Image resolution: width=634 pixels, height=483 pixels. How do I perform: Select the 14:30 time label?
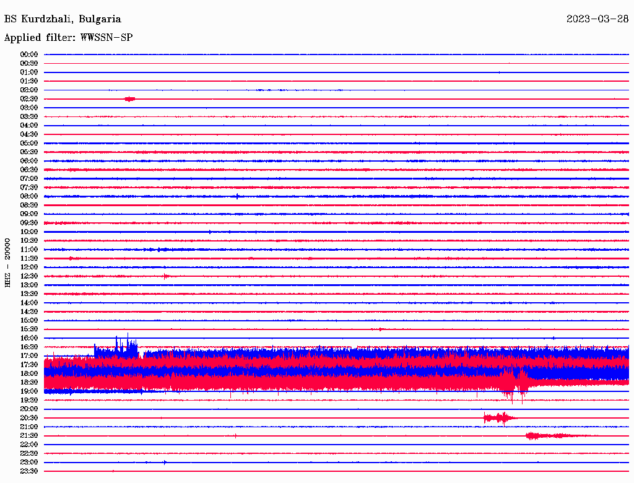tap(29, 311)
